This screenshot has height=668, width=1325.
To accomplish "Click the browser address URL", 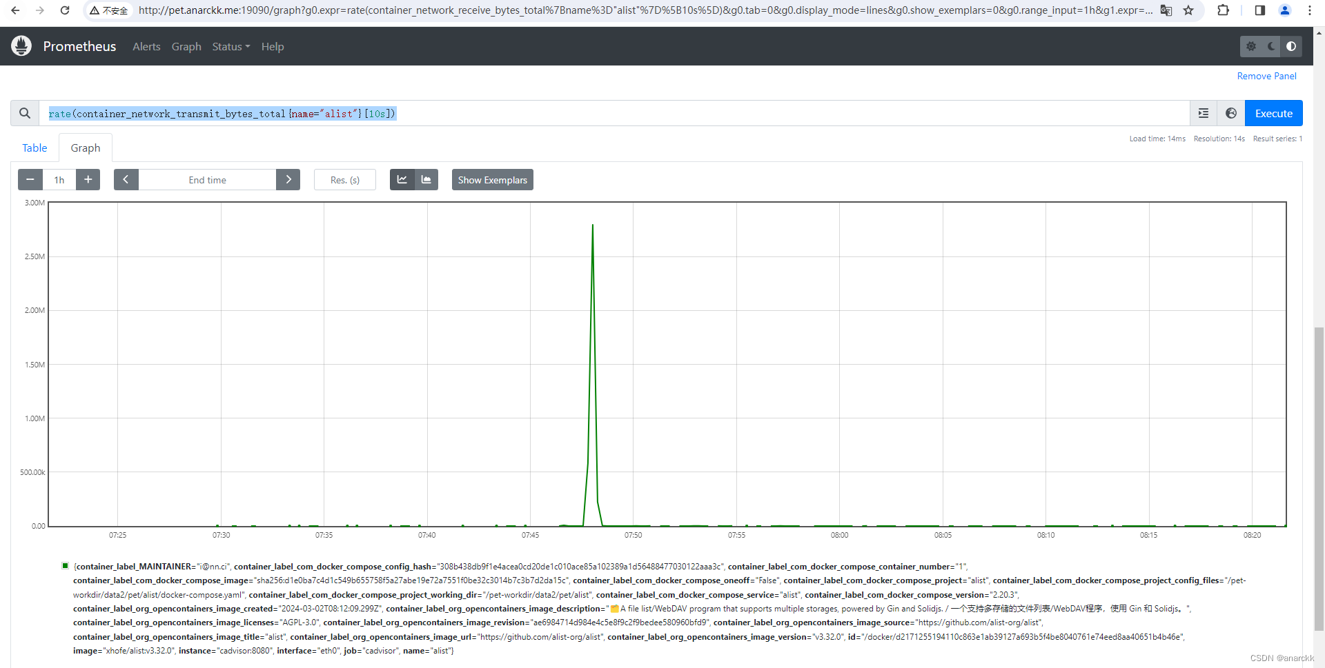I will click(645, 10).
